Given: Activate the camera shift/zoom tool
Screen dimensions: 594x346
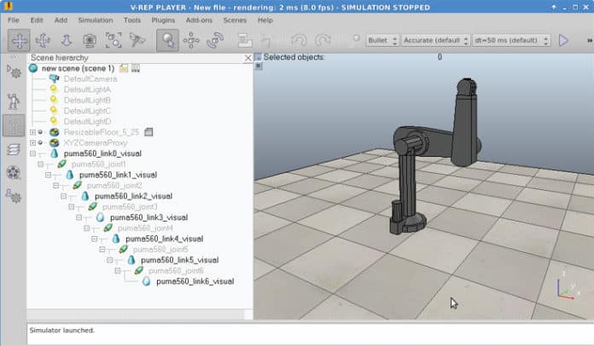Looking at the screenshot, I should (x=67, y=40).
